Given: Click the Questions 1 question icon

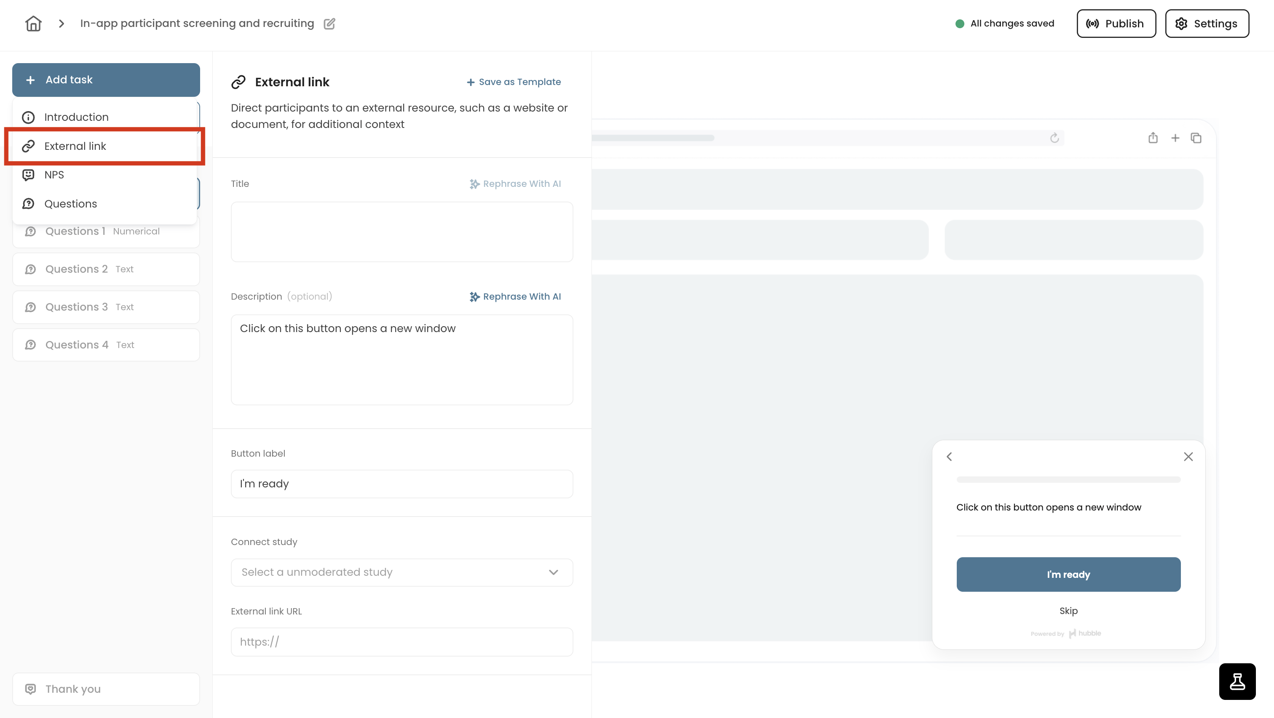Looking at the screenshot, I should coord(31,231).
